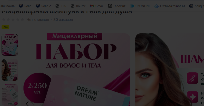Go to previous image with left arrow
The image size is (204, 106).
(x=27, y=104)
